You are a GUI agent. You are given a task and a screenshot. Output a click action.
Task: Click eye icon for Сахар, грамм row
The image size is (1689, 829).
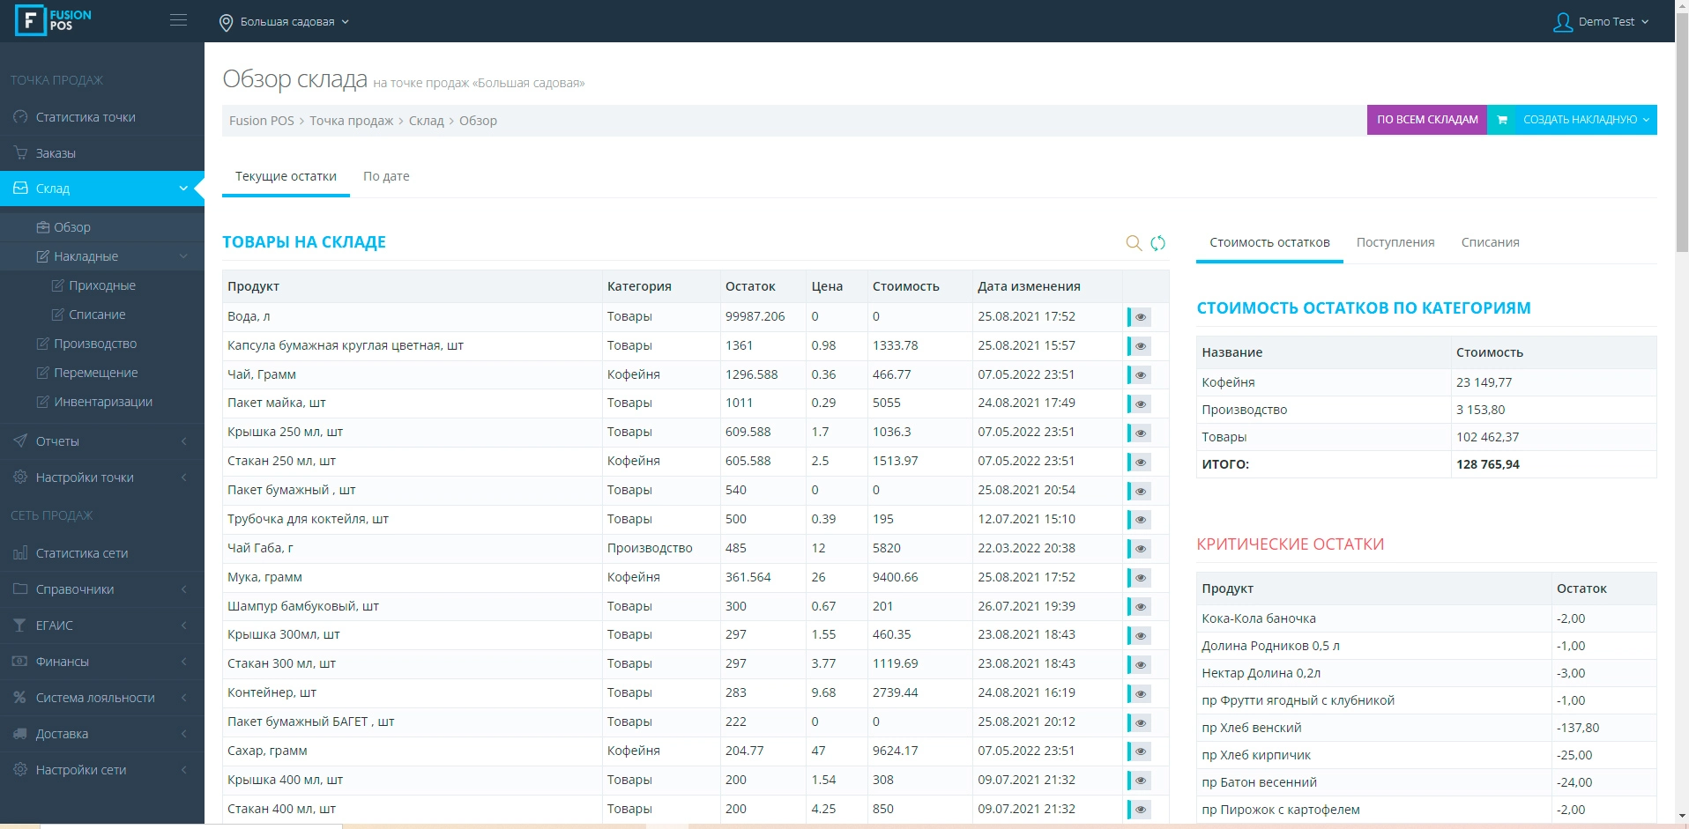(1140, 751)
